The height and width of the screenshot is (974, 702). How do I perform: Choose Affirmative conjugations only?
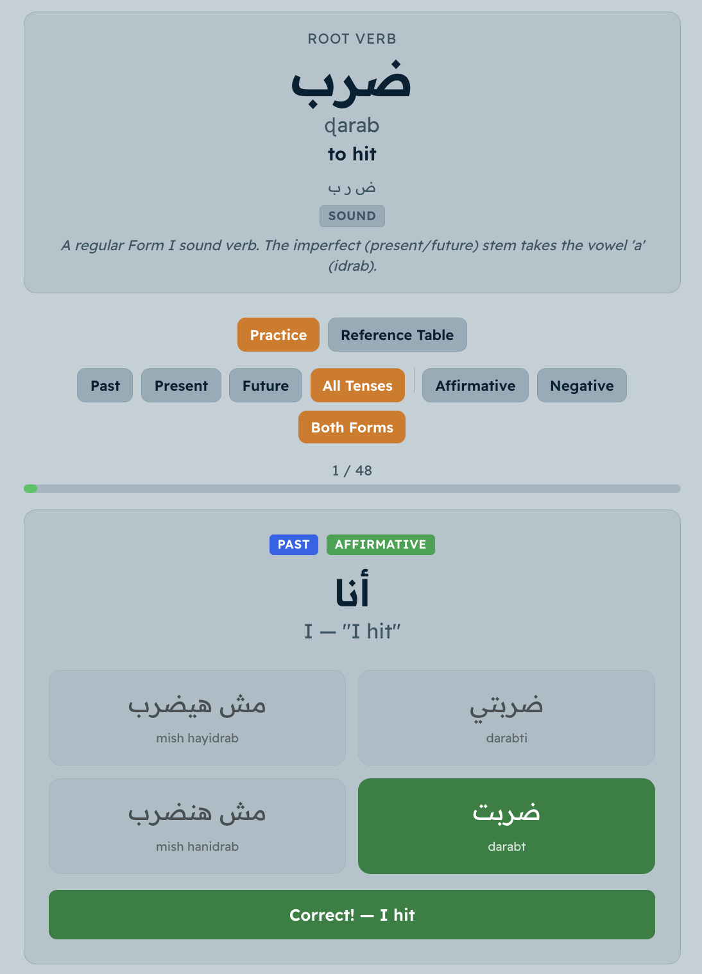[x=475, y=385]
